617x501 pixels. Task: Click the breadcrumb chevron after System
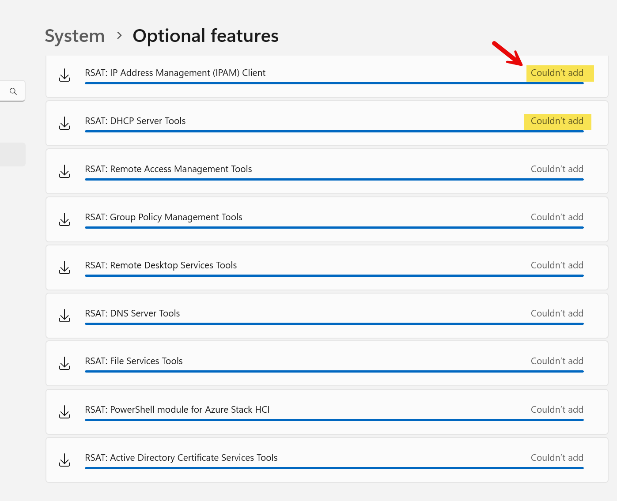(x=119, y=35)
